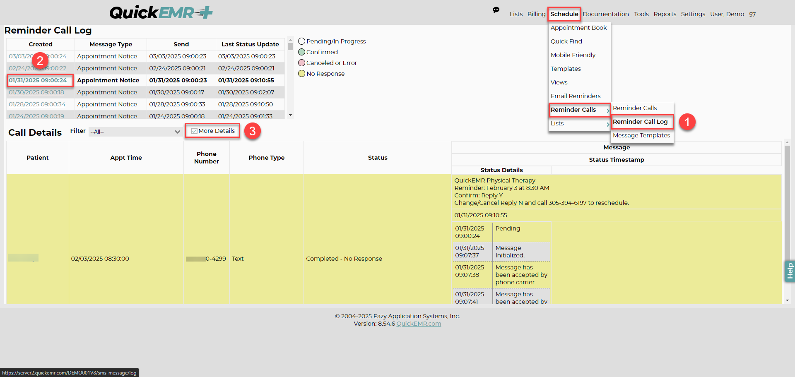795x377 pixels.
Task: Click the Status Details header
Action: pyautogui.click(x=501, y=170)
